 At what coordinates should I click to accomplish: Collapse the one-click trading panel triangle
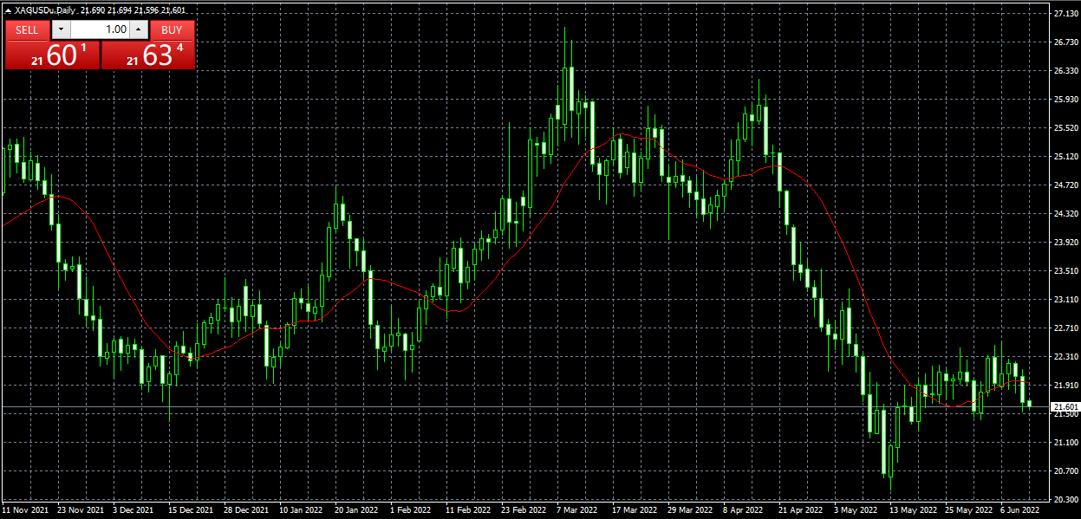click(9, 10)
